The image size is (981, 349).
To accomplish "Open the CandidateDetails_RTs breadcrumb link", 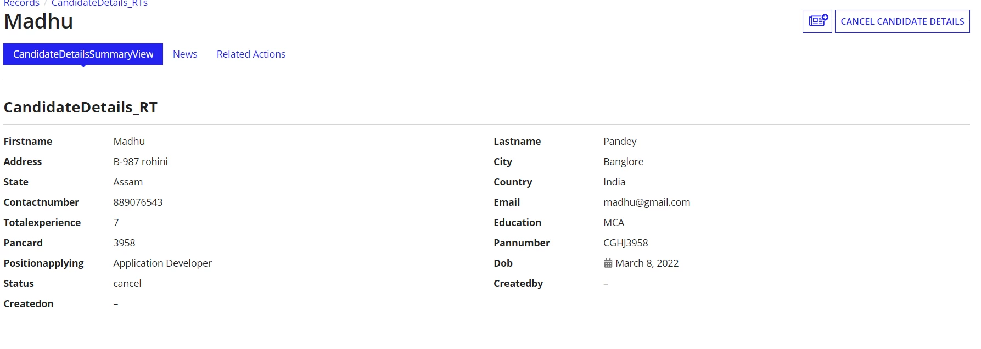I will pyautogui.click(x=99, y=3).
